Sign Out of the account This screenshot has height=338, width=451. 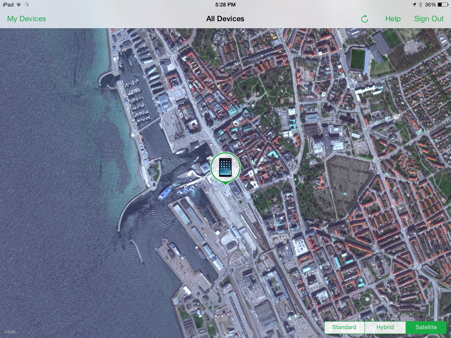coord(429,19)
